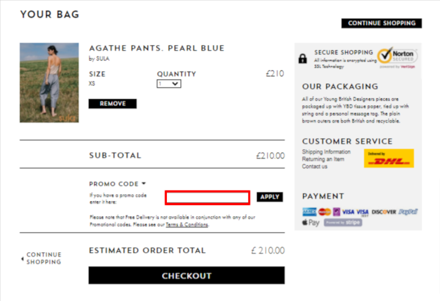Click the top Continue Shopping button

(381, 23)
